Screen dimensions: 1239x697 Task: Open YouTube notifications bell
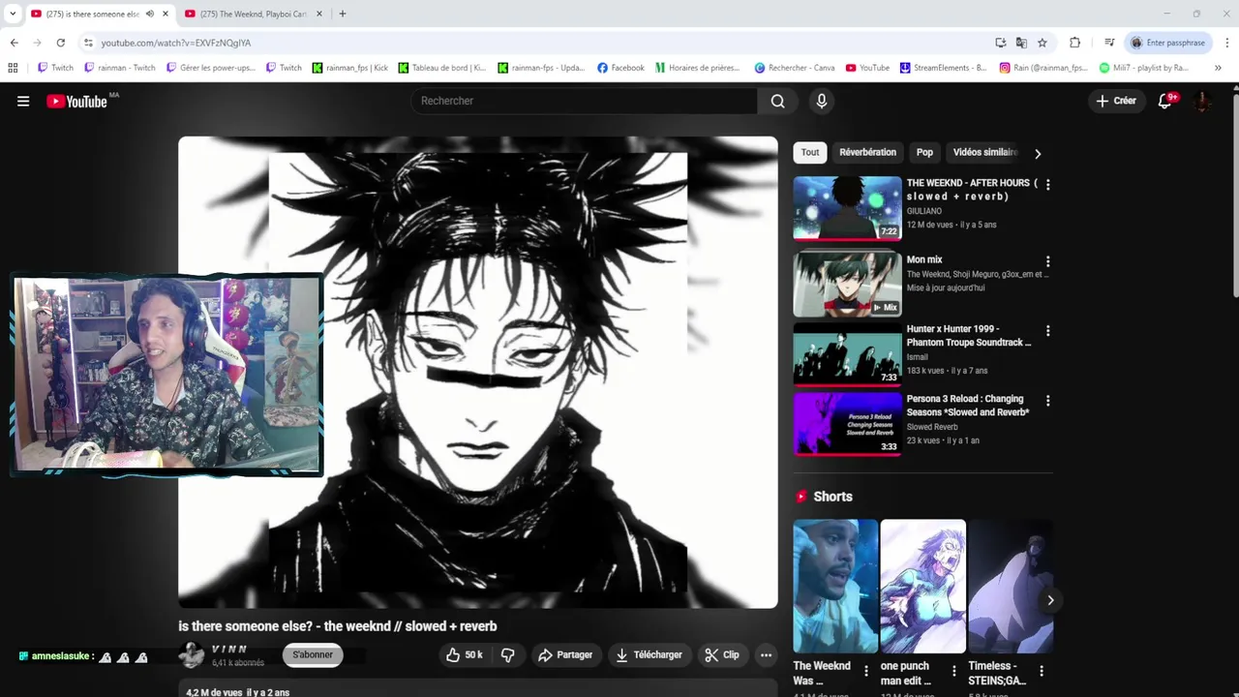[1165, 101]
